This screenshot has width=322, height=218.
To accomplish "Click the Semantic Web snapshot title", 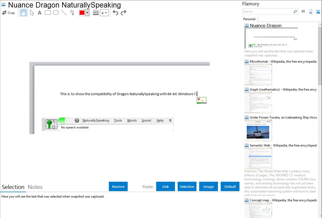I will tap(283, 145).
